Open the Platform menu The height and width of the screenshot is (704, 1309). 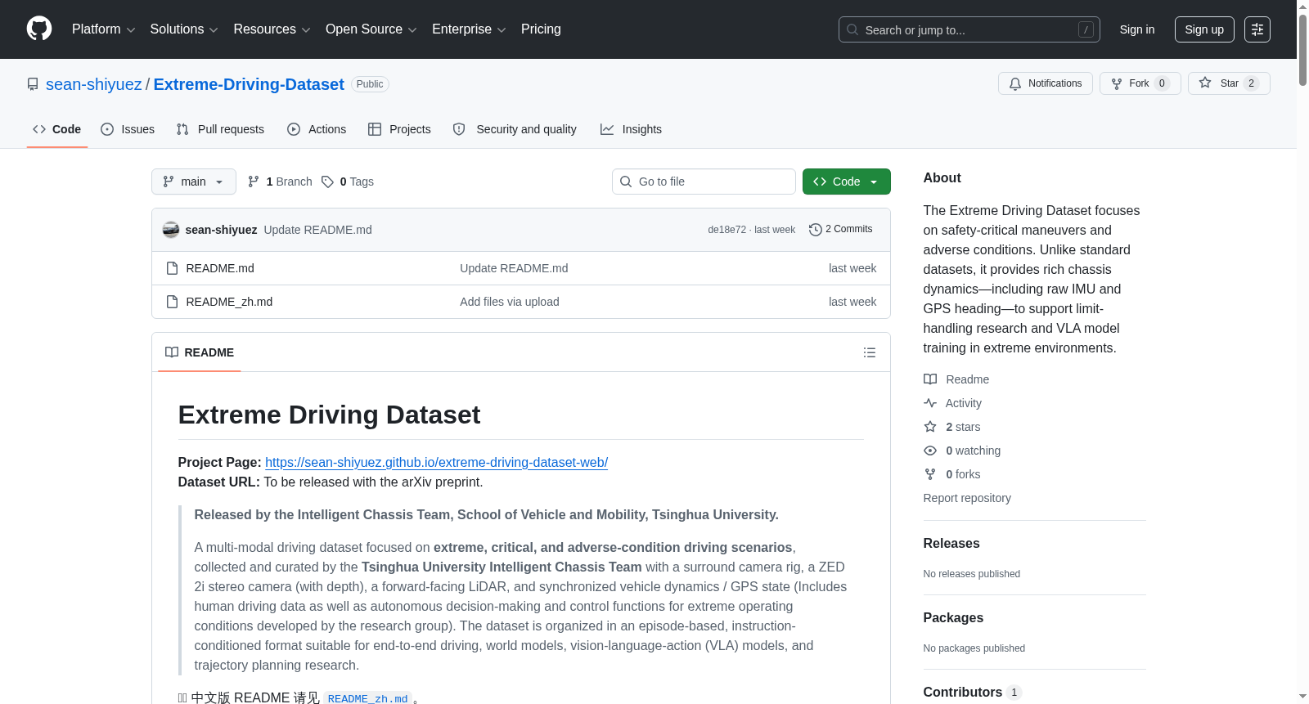pyautogui.click(x=104, y=29)
